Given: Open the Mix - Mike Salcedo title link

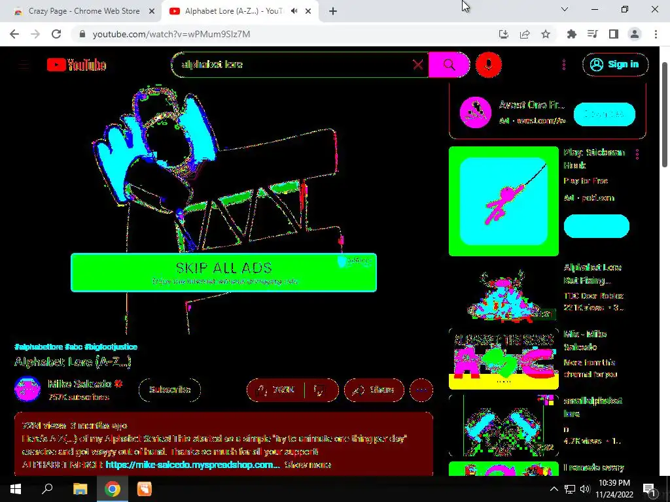Looking at the screenshot, I should coord(585,340).
